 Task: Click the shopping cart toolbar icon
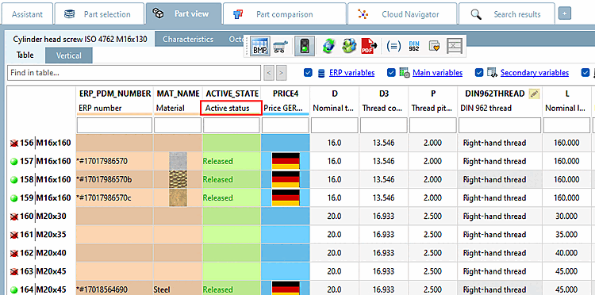[280, 46]
